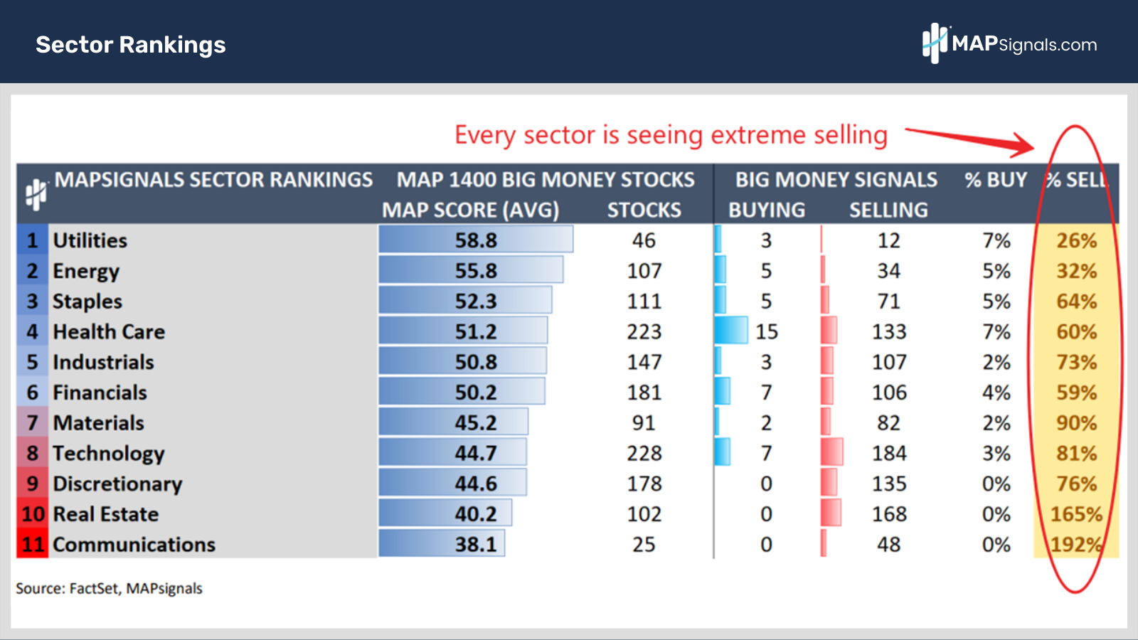
Task: Click the Discretionary MAP score 44.6
Action: 476,484
